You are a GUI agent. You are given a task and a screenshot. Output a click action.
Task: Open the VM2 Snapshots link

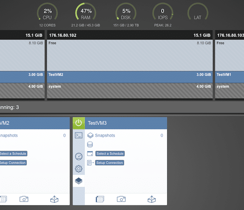click(x=9, y=136)
